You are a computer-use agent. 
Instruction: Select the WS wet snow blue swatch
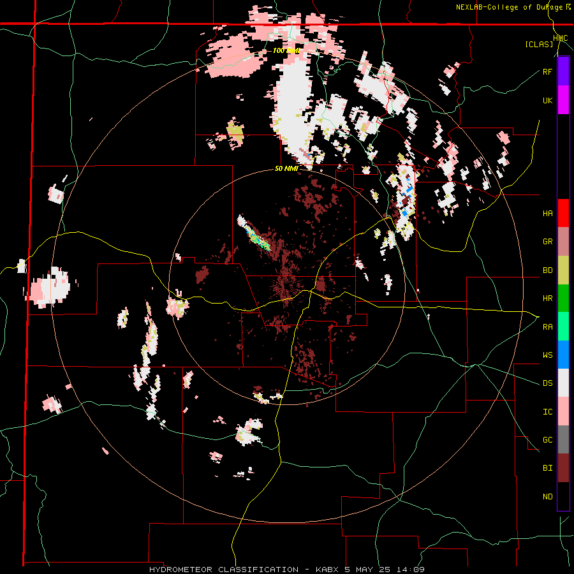click(563, 355)
